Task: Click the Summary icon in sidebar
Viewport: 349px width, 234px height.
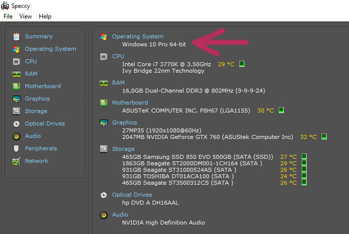Action: 16,36
